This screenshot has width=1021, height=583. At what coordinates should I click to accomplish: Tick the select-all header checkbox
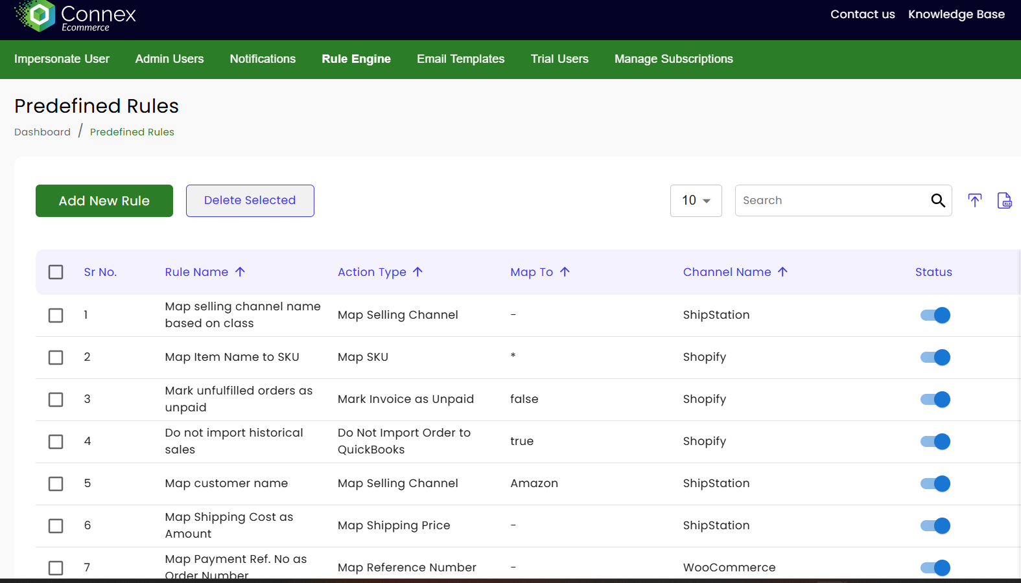[x=56, y=272]
